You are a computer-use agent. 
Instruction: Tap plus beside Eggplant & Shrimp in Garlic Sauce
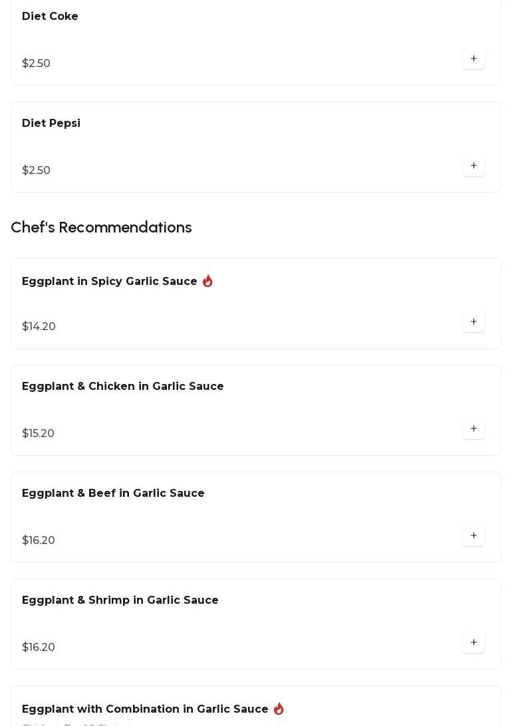point(473,643)
